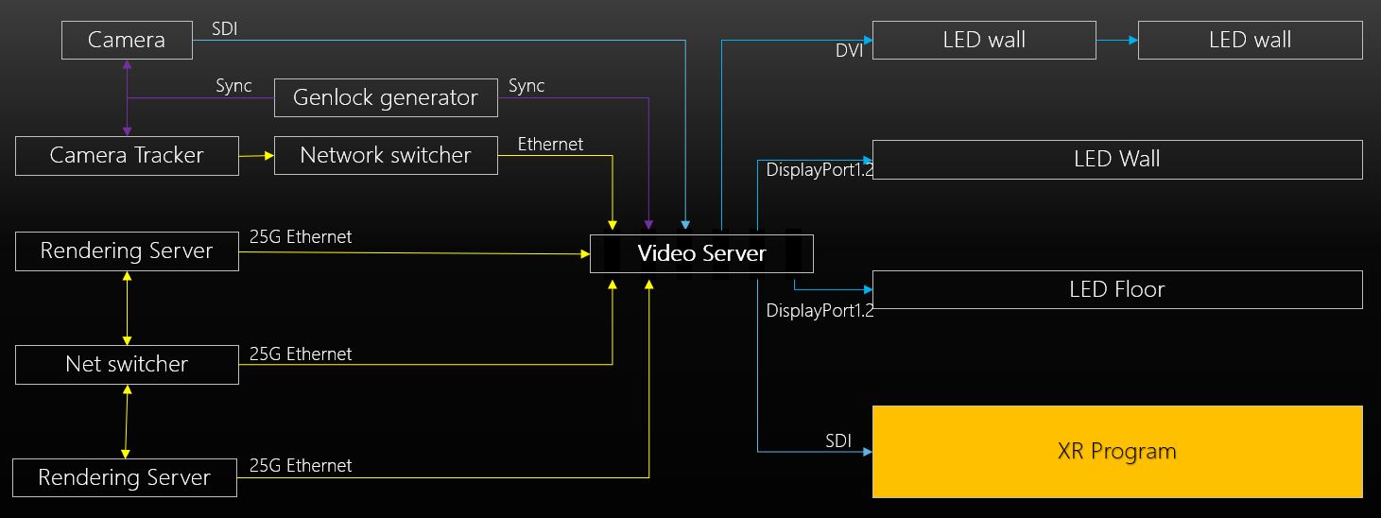
Task: Select the SDI label next to Camera
Action: [224, 29]
